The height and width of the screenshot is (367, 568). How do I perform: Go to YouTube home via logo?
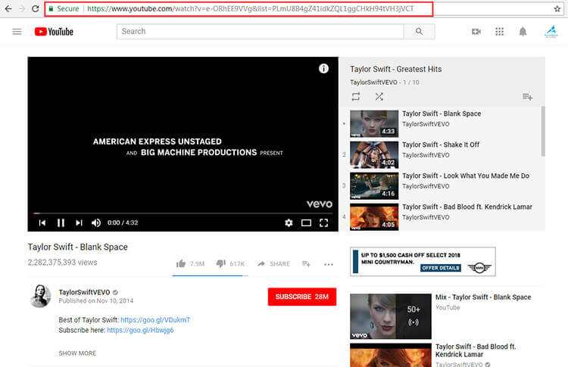coord(54,32)
